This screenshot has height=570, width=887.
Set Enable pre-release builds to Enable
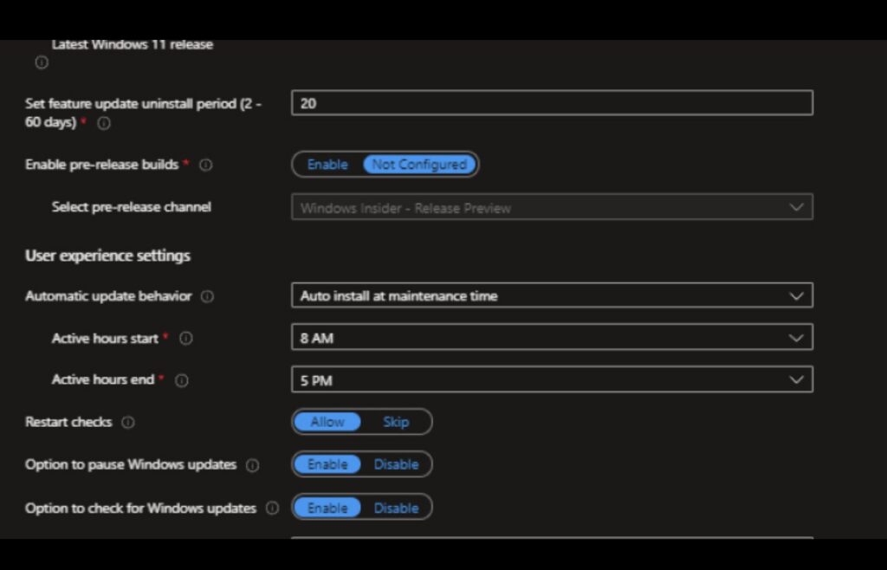coord(327,165)
